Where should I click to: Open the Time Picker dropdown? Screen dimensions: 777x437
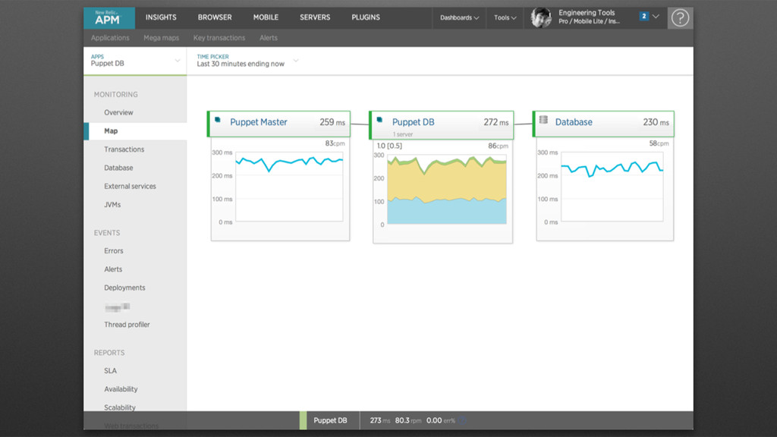click(247, 61)
